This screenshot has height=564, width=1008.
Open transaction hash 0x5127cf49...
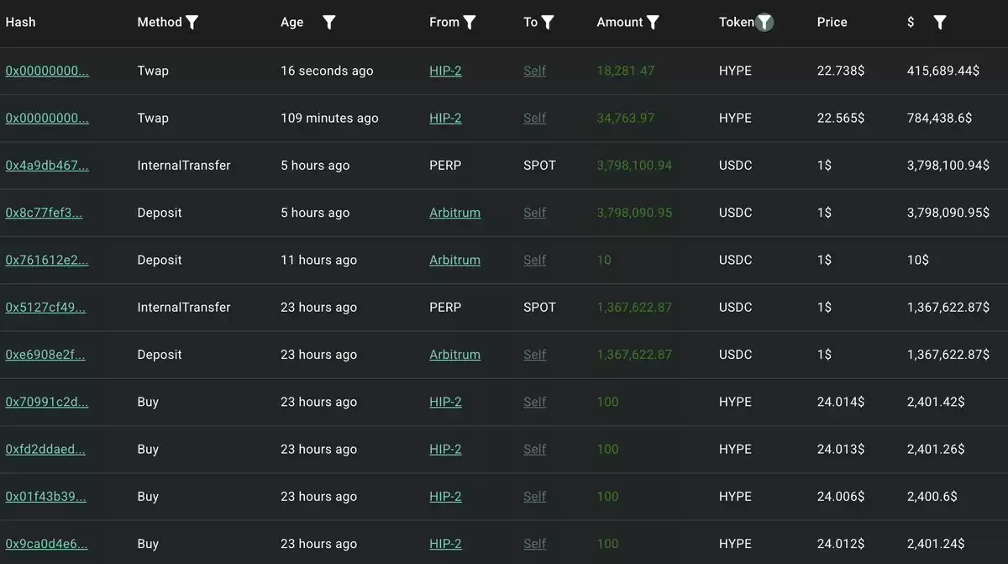[45, 307]
